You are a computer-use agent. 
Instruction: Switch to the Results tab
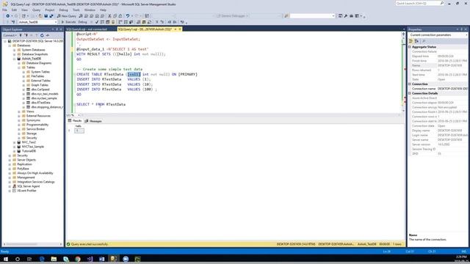point(75,121)
